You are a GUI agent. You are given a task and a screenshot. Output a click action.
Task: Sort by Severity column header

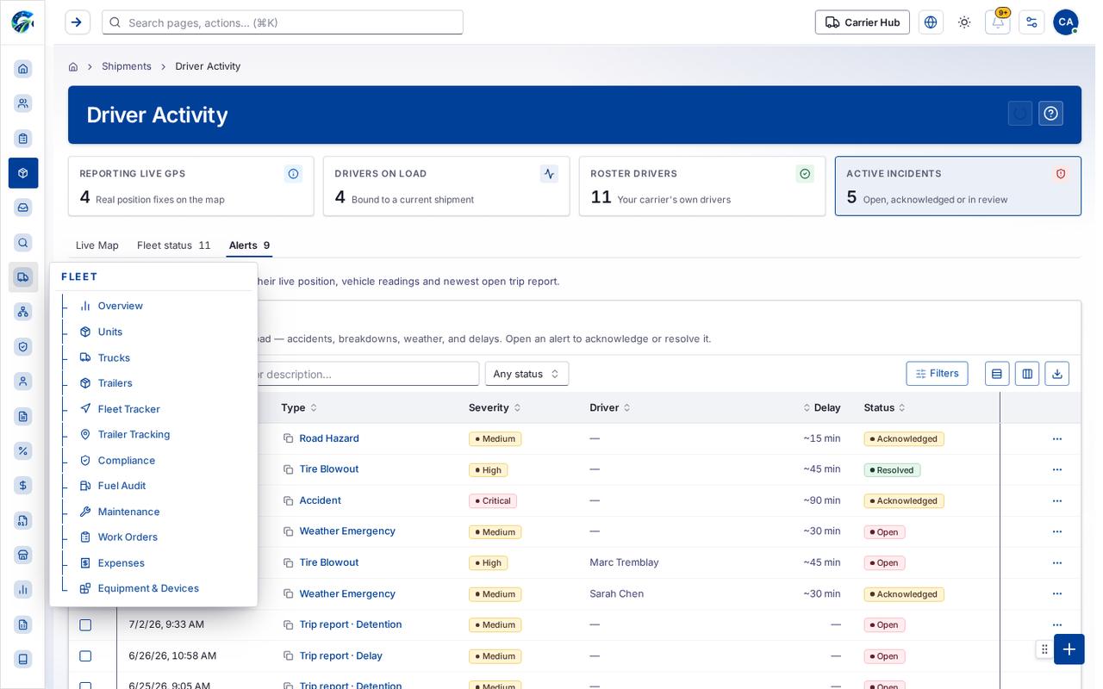click(x=495, y=407)
